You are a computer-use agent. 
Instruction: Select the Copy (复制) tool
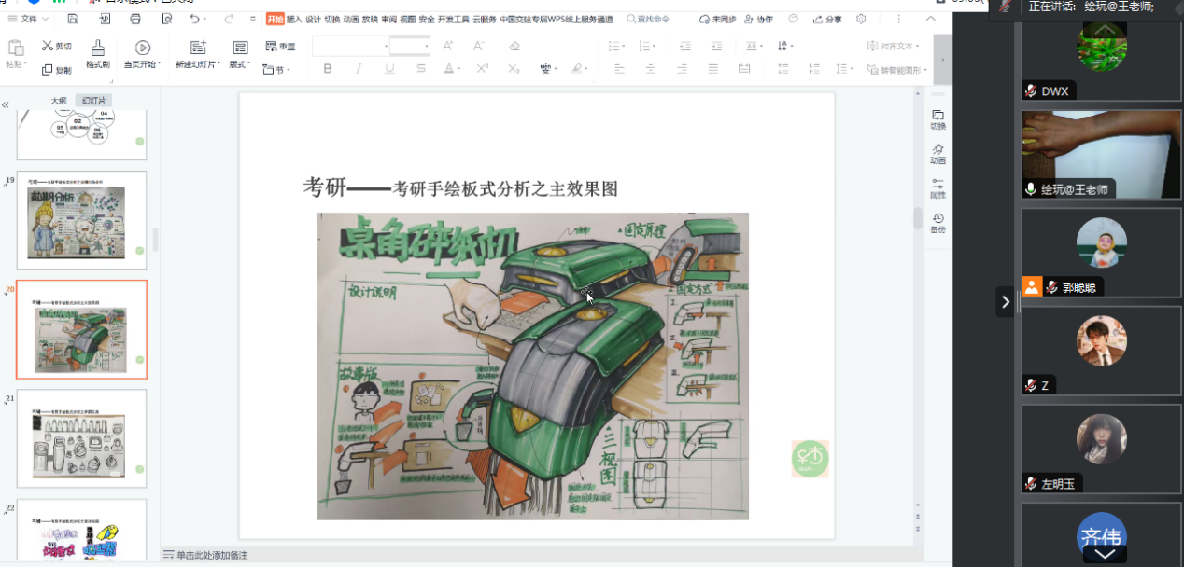[x=56, y=70]
